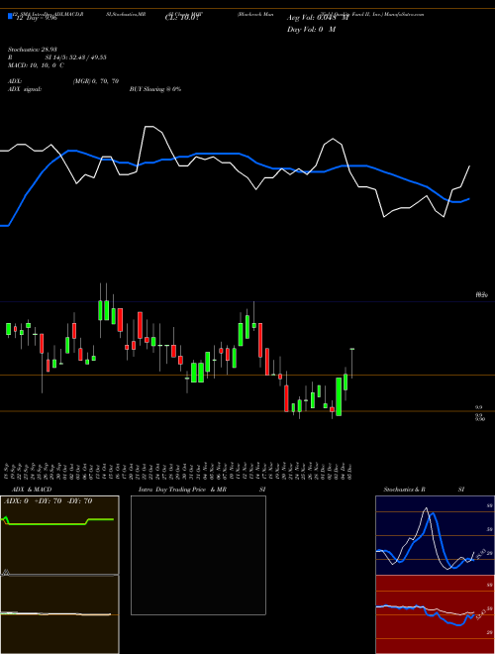Click 'Intra Day Trading Price & MR' title

[182, 490]
